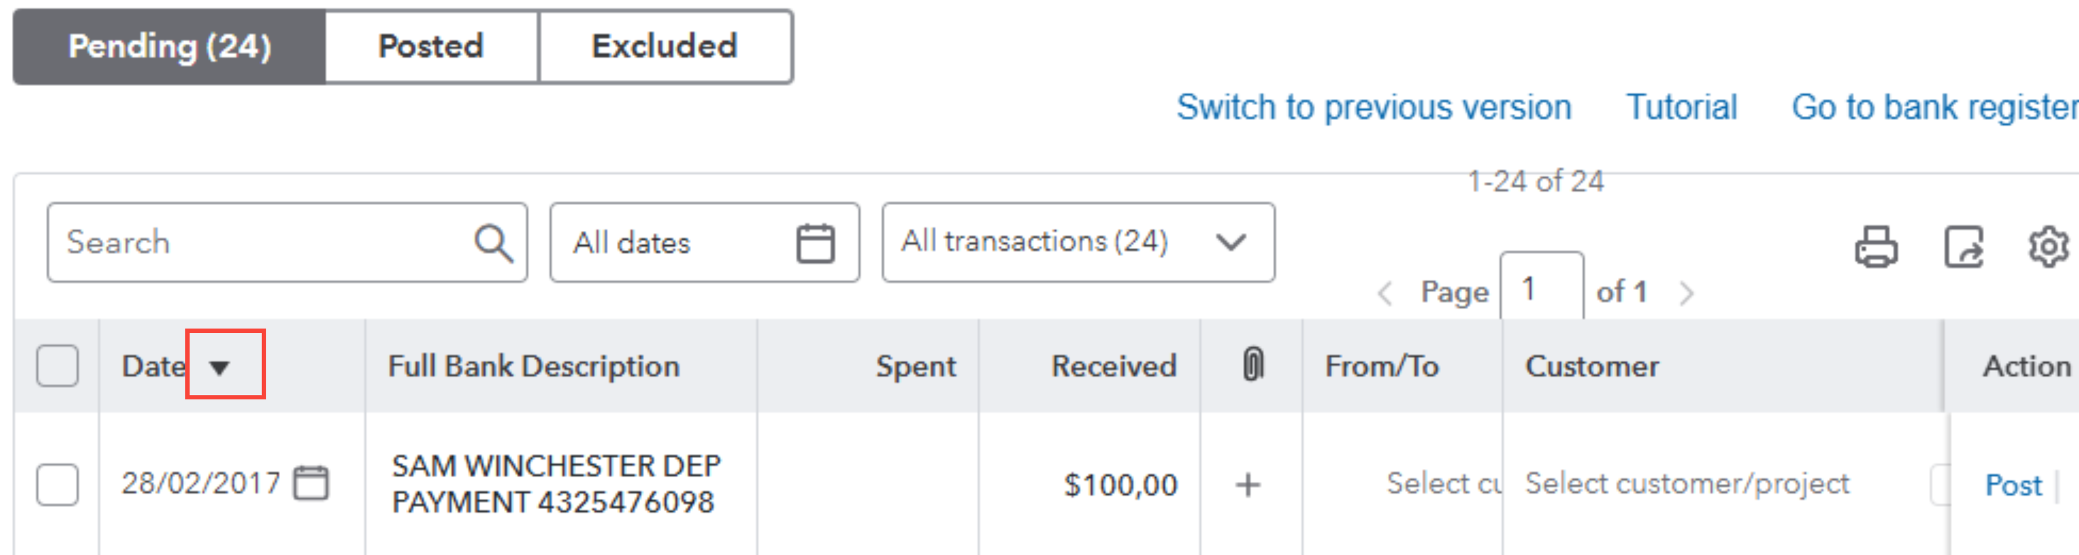
Task: Sort by Date using the arrow
Action: 219,367
